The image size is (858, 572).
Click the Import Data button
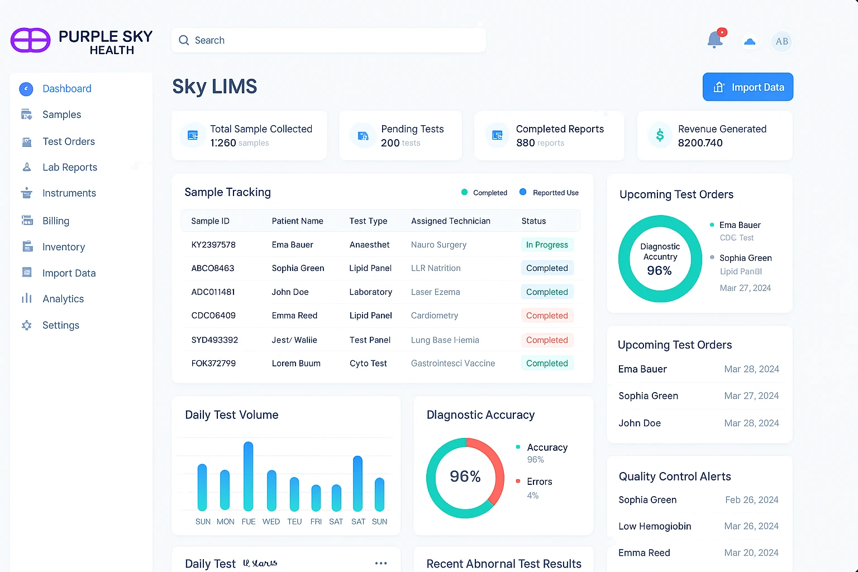point(747,87)
